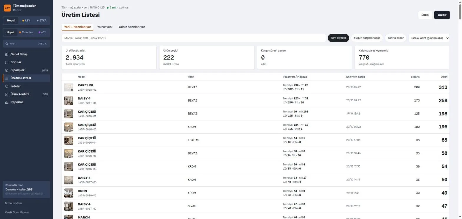Viewport: 462px width, 219px height.
Task: Click the Raporlar bar chart icon
Action: point(7,102)
